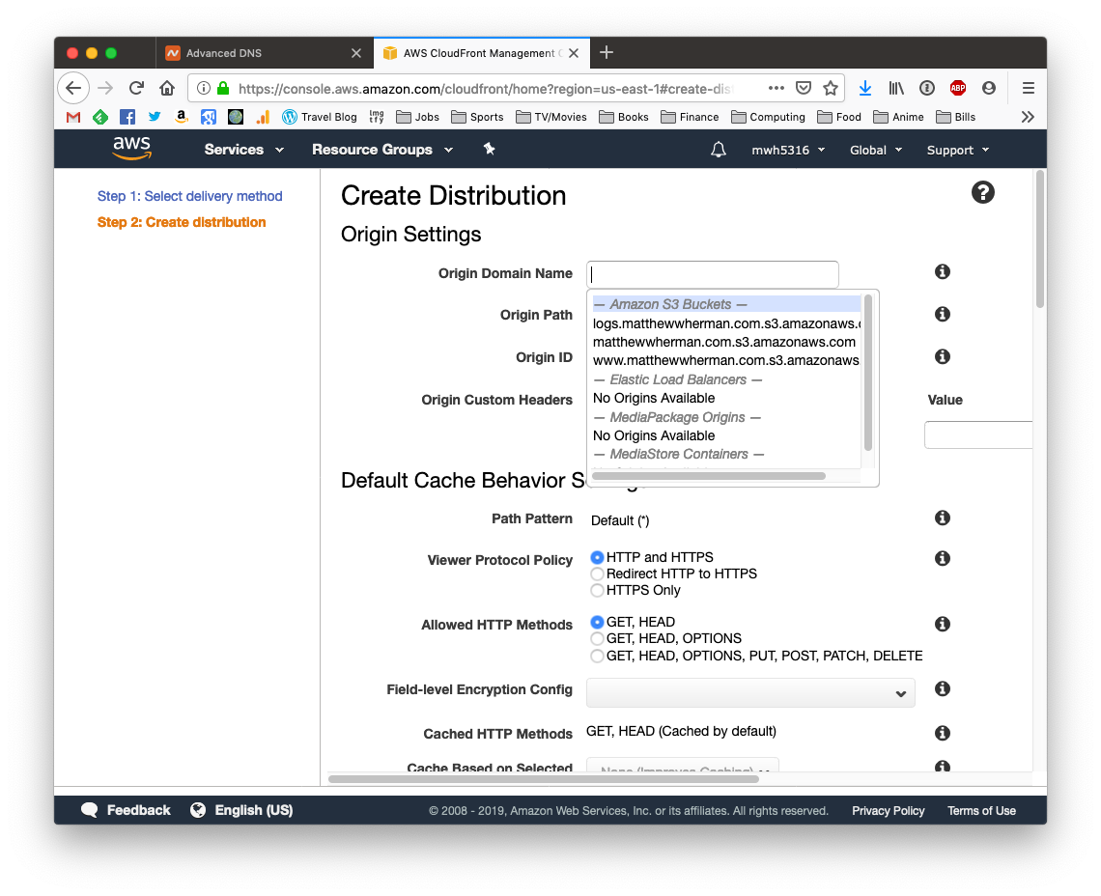Screen dimensions: 1101x896
Task: Show info for Path Pattern
Action: (943, 518)
